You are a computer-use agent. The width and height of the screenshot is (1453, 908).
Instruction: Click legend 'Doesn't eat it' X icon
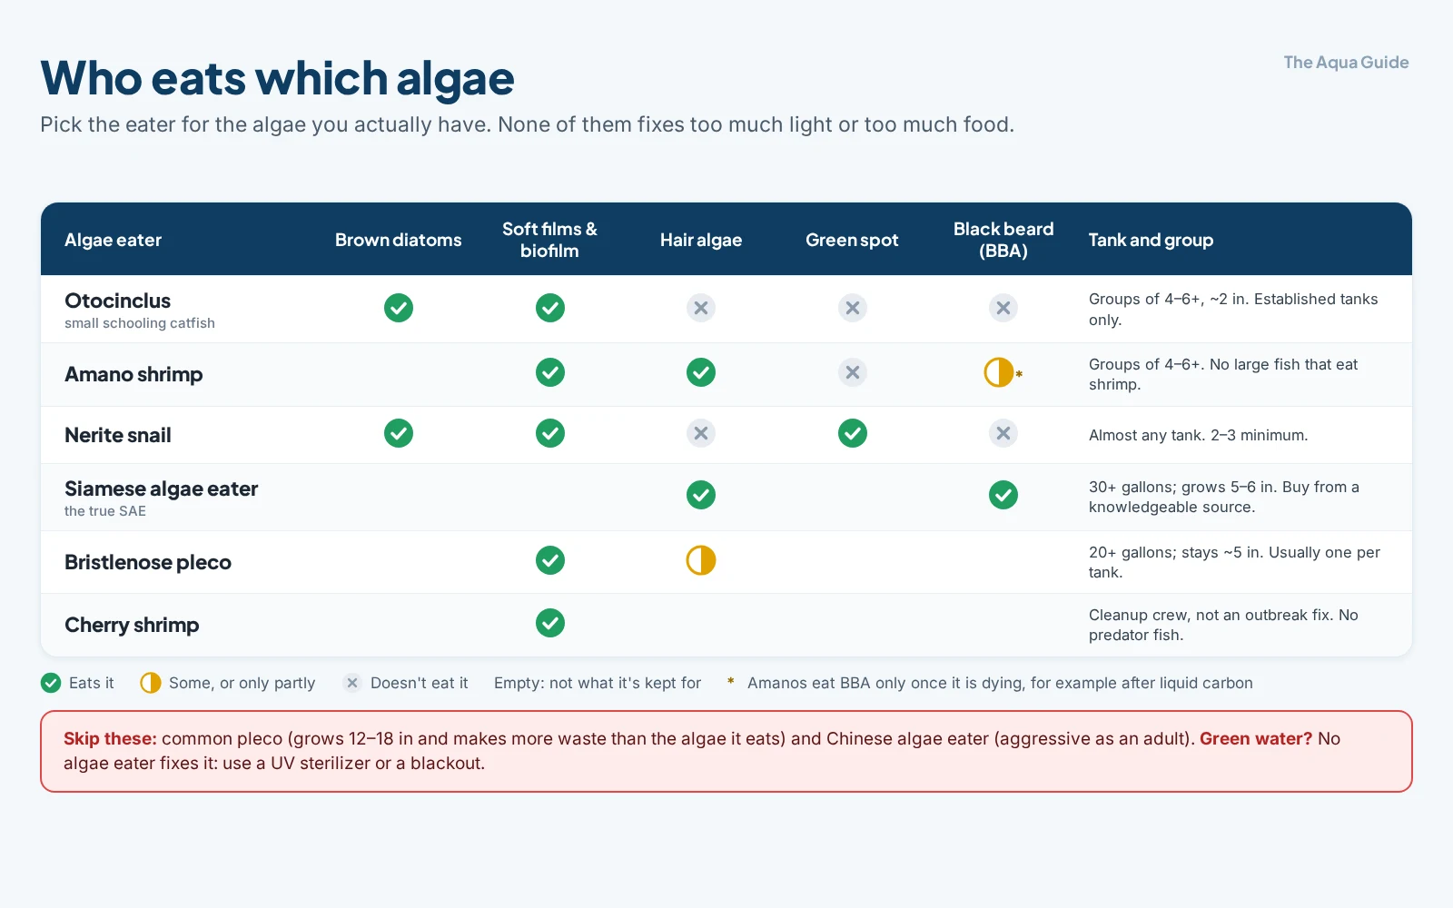(352, 683)
